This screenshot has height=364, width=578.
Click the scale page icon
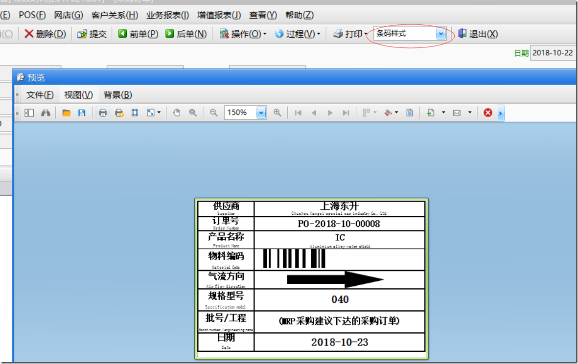(151, 113)
